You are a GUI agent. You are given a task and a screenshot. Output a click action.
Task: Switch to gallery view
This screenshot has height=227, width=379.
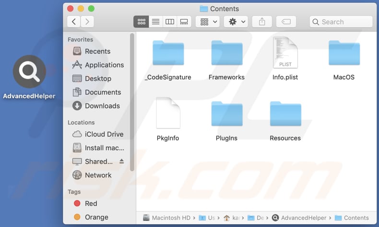coord(184,22)
